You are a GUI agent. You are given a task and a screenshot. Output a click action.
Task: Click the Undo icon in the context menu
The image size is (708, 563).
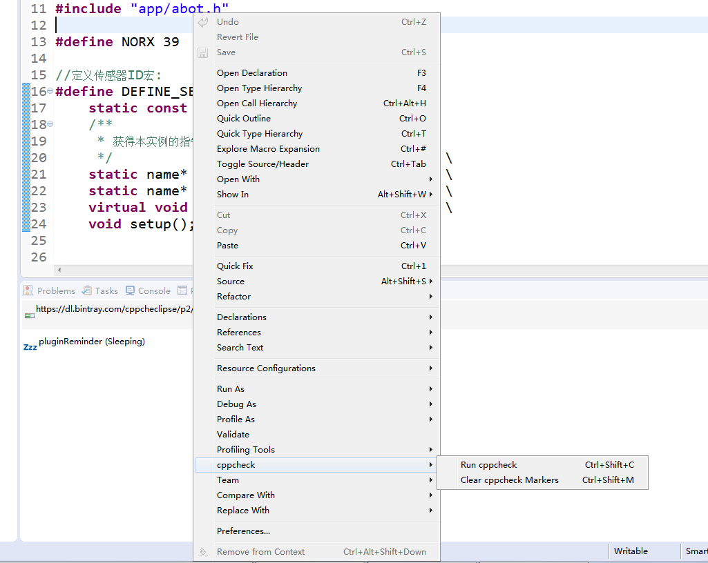(x=202, y=21)
